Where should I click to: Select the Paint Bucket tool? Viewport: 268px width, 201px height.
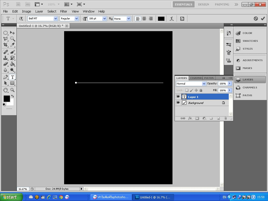(x=12, y=64)
